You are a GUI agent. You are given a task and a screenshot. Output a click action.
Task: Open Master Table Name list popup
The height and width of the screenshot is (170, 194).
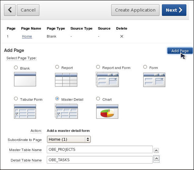tap(156, 150)
